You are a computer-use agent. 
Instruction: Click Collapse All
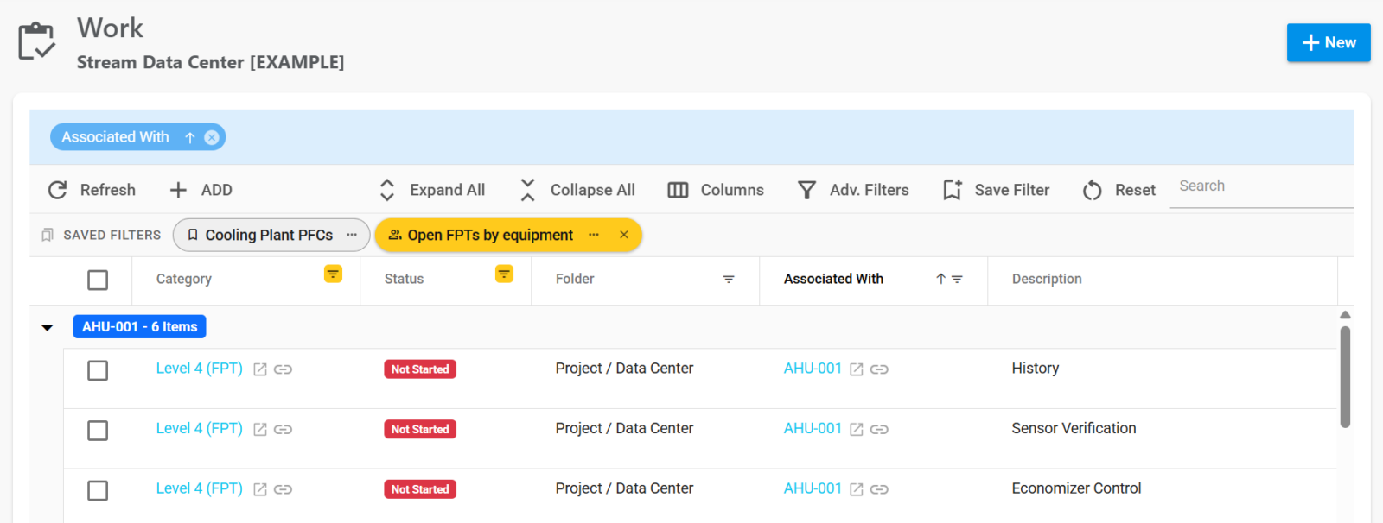click(577, 190)
